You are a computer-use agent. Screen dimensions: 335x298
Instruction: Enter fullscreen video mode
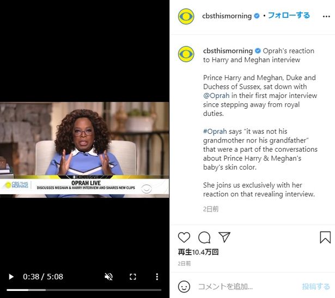pos(133,277)
